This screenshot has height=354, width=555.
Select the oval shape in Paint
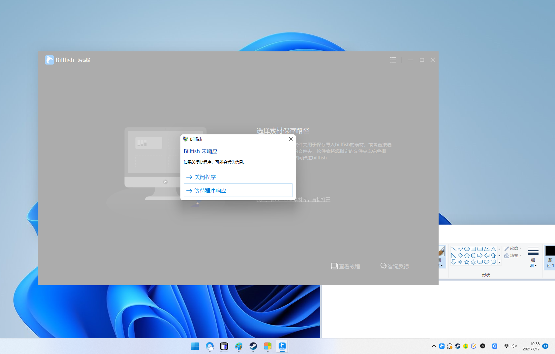467,249
